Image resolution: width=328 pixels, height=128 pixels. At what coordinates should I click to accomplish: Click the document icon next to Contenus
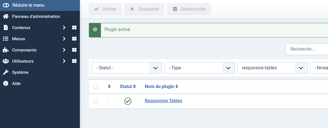pos(6,27)
